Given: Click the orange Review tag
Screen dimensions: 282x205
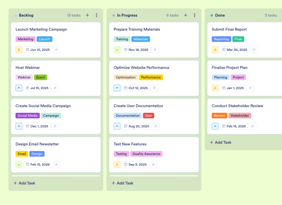Looking at the screenshot, I should tap(219, 116).
